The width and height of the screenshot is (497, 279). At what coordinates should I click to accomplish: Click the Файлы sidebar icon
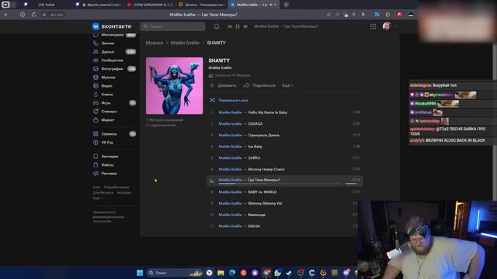[96, 165]
